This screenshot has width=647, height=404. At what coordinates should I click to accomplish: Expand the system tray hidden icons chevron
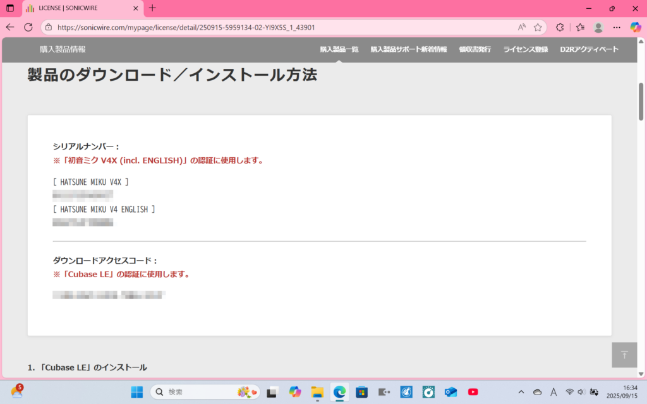pyautogui.click(x=521, y=392)
